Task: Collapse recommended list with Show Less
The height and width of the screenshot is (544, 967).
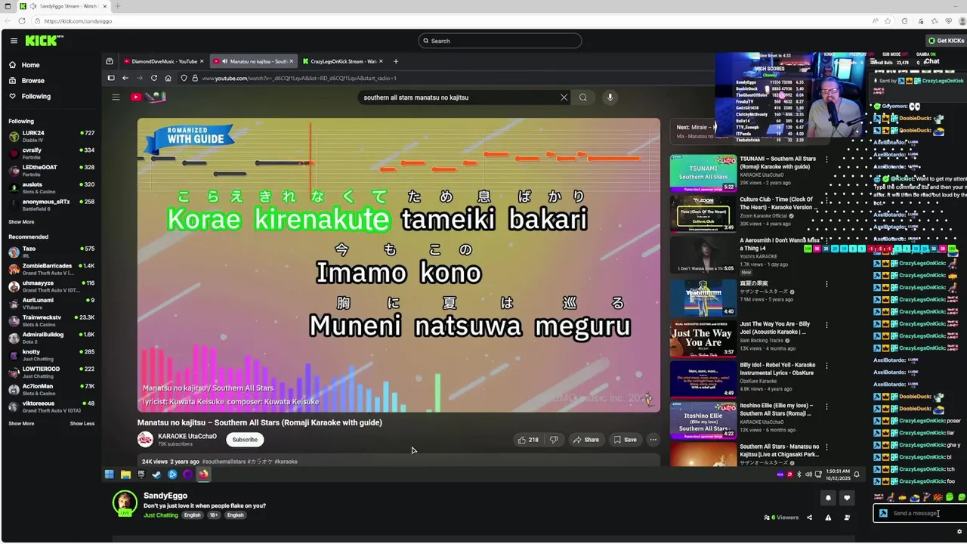Action: [82, 423]
